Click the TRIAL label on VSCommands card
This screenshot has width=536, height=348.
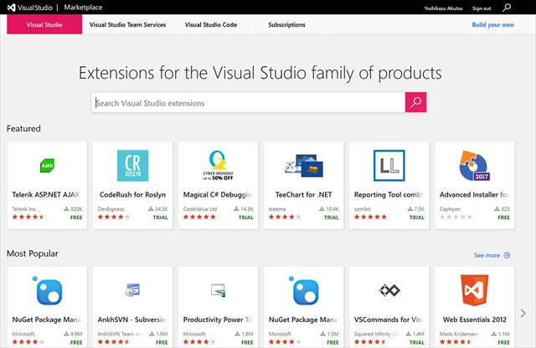pyautogui.click(x=417, y=342)
